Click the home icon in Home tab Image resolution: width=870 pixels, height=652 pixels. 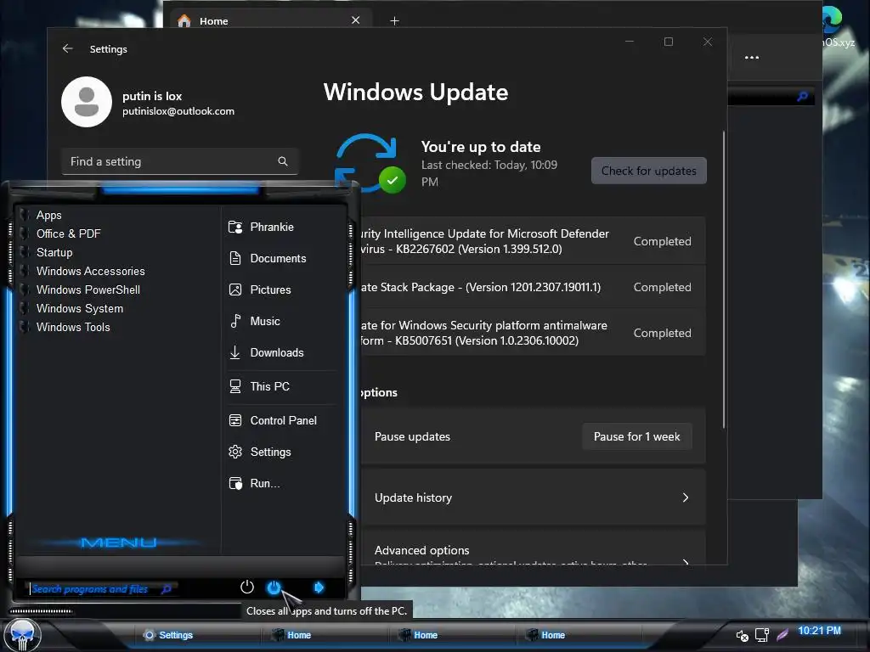tap(184, 21)
